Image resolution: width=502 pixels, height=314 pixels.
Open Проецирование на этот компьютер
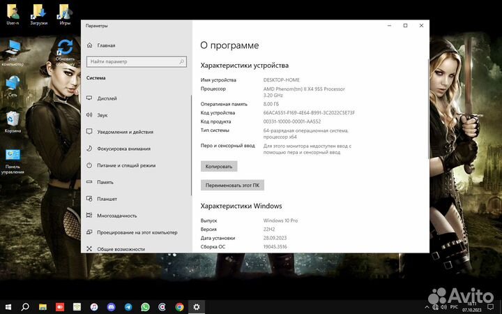[137, 232]
